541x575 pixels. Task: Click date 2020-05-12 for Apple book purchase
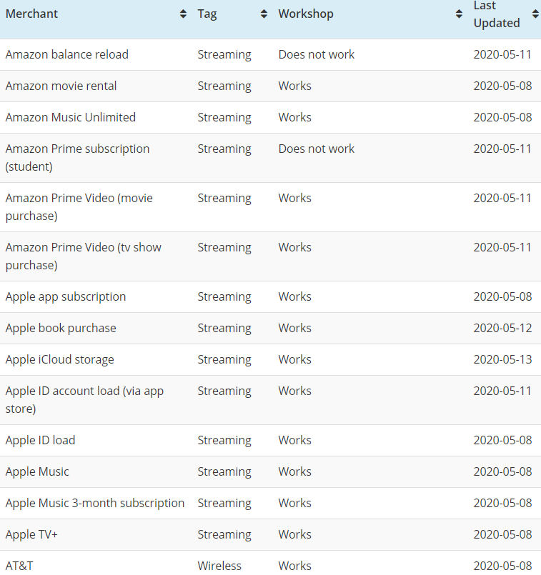502,328
